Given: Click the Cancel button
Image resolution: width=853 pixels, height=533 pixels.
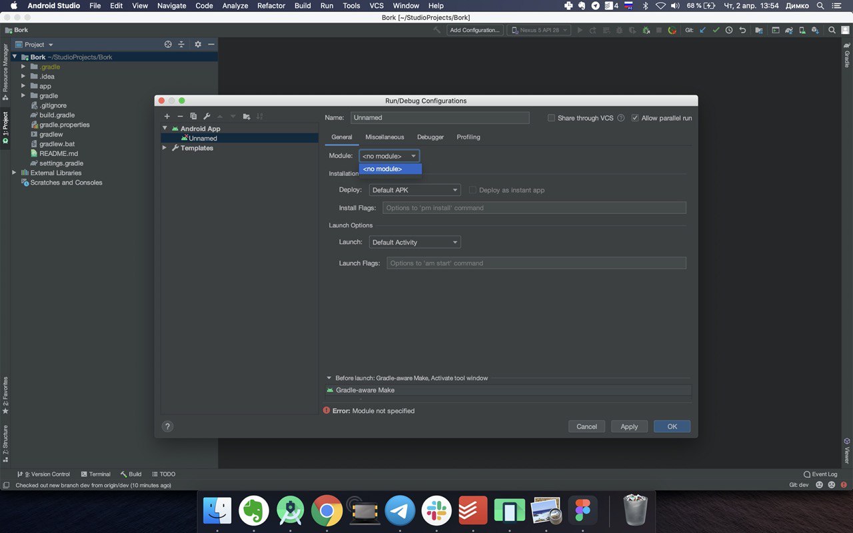Looking at the screenshot, I should 586,426.
